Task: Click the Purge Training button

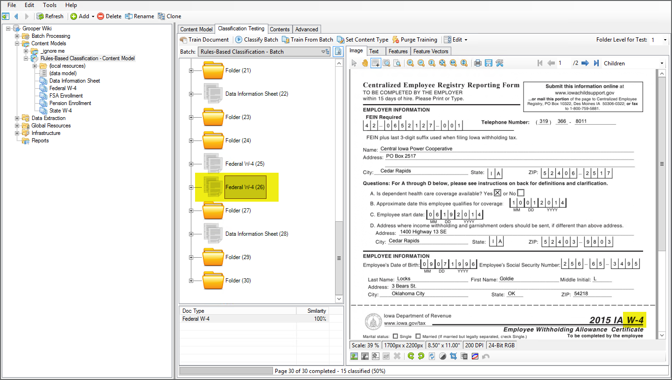Action: [x=414, y=40]
